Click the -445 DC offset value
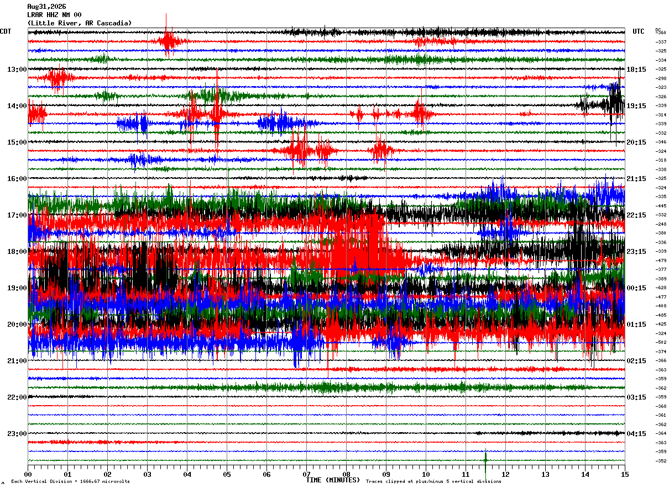This screenshot has width=669, height=489. point(661,206)
